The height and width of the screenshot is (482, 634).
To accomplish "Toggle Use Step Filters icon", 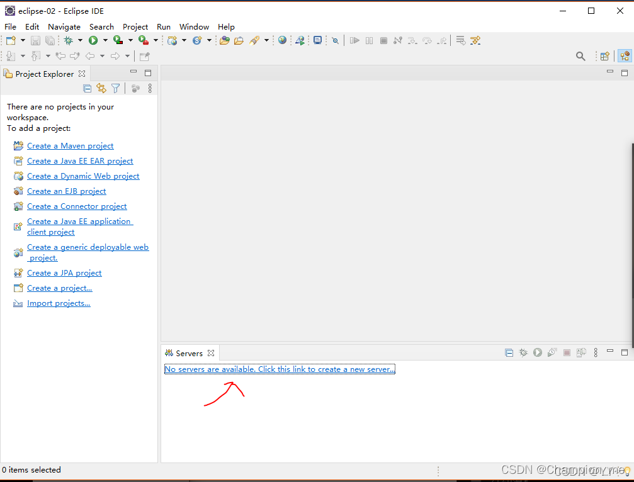I will 475,40.
